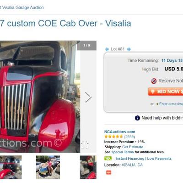Click the Reserve Not Met icon
Viewport: 183px width, 183px height.
pos(154,81)
